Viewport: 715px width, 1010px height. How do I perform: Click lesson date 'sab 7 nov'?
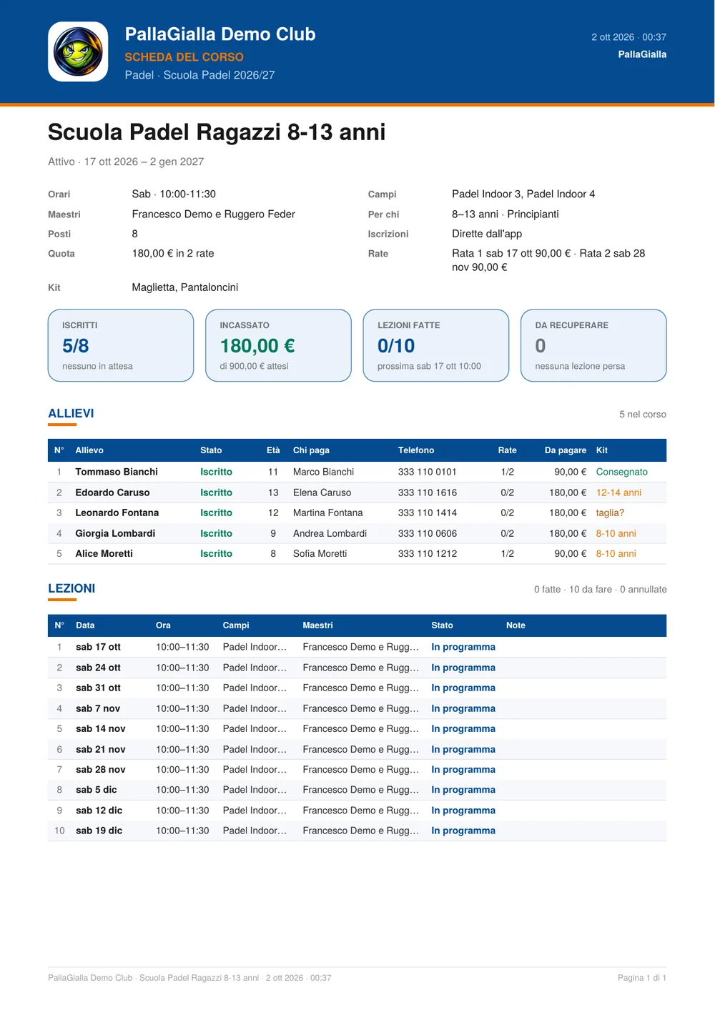pyautogui.click(x=98, y=708)
